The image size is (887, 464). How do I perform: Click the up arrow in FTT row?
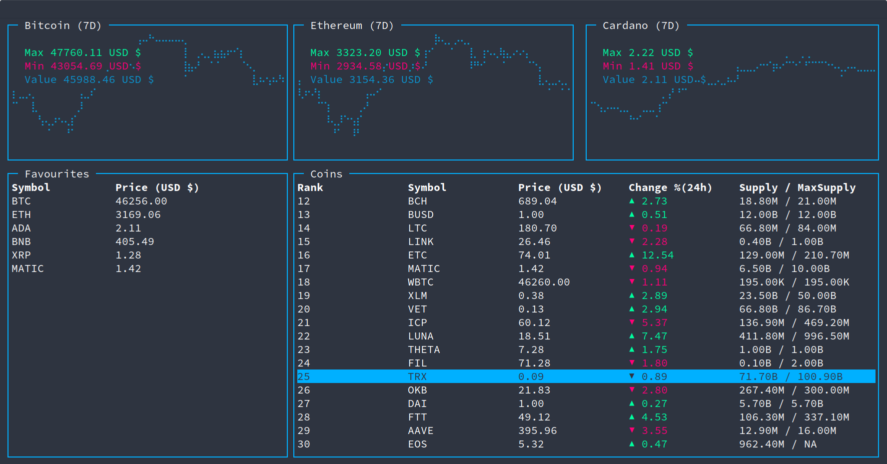[632, 417]
